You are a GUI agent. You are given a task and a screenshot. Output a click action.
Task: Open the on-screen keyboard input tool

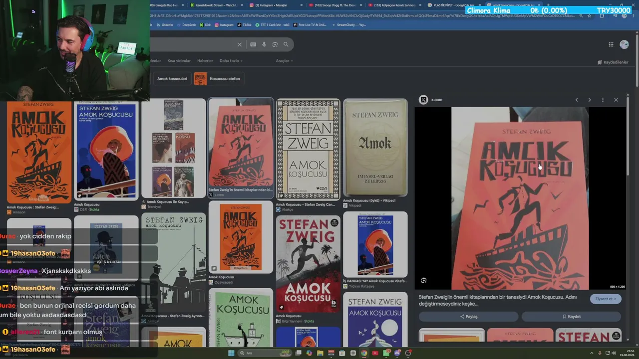tap(253, 44)
